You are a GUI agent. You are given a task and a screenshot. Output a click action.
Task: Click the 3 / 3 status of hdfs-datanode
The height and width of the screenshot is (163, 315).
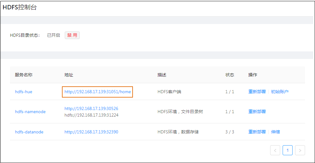pyautogui.click(x=230, y=132)
